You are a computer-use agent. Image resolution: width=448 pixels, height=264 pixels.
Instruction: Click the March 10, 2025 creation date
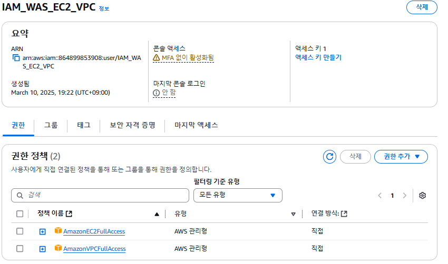[61, 93]
